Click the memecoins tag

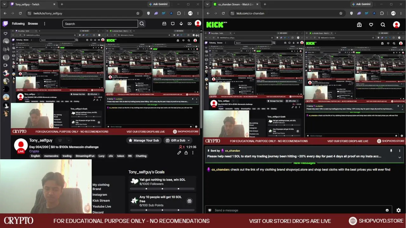point(51,156)
